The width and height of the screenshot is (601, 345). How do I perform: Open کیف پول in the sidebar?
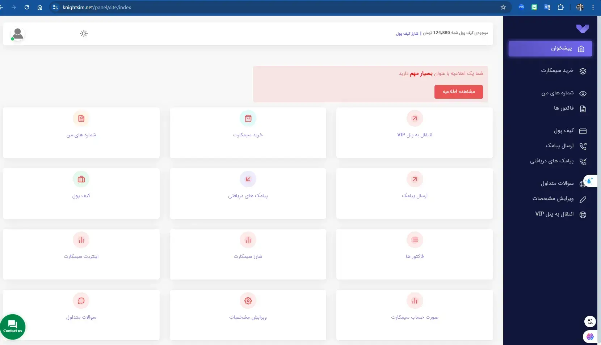564,131
